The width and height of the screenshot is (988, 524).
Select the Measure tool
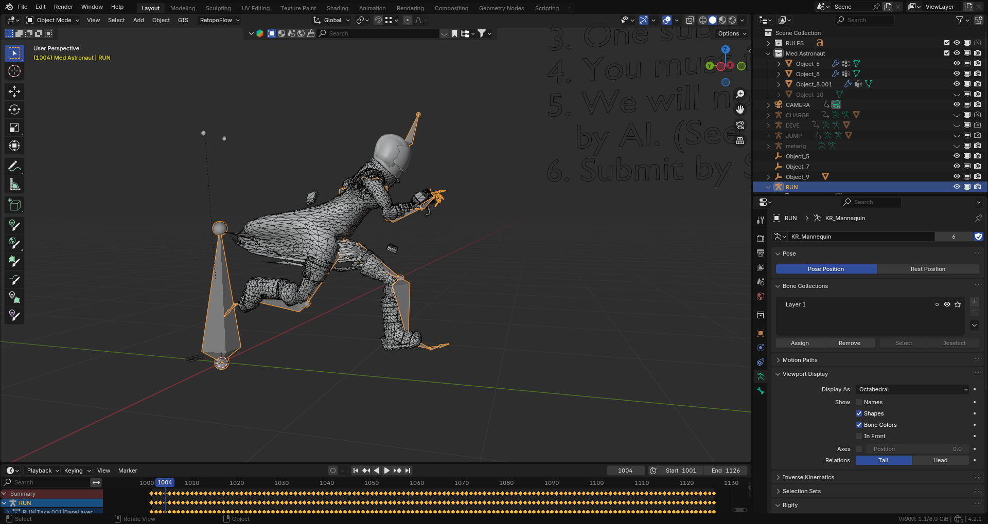[14, 184]
